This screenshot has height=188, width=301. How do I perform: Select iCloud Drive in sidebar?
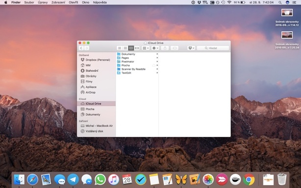click(x=96, y=103)
